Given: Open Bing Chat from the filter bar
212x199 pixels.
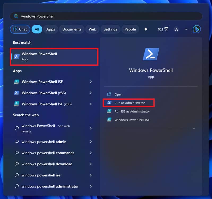Looking at the screenshot, I should tap(20, 29).
